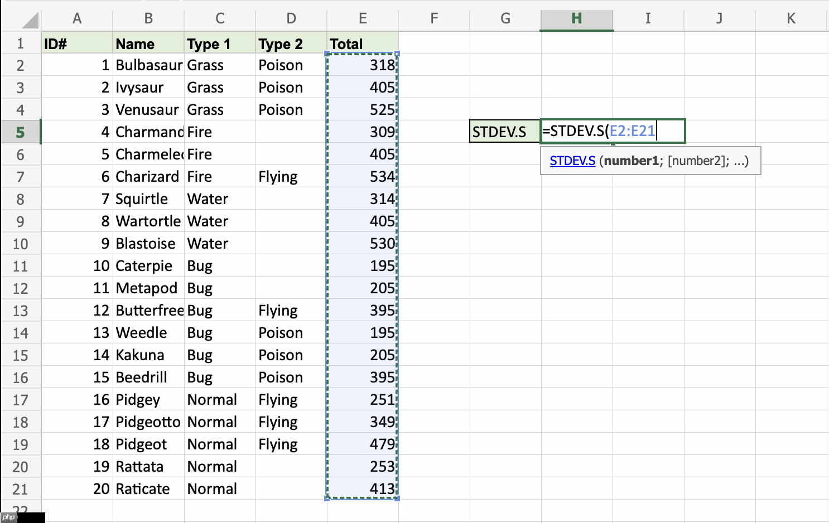Select the Venusaur name cell

148,110
